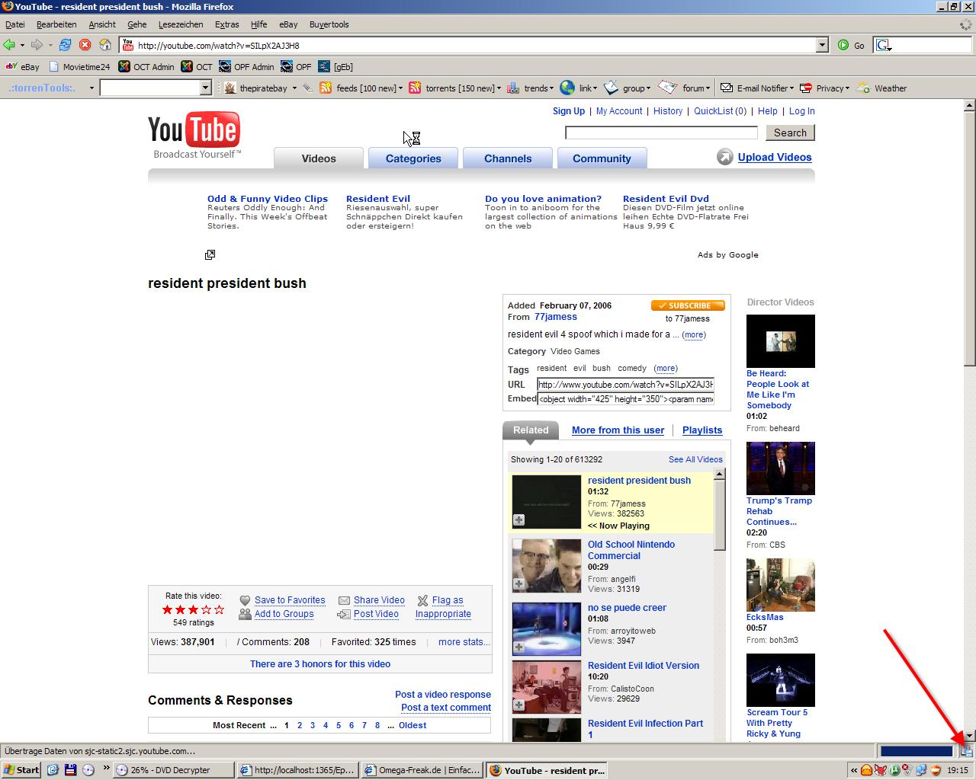Image resolution: width=976 pixels, height=780 pixels.
Task: Click the YouTube search input field
Action: click(x=661, y=133)
